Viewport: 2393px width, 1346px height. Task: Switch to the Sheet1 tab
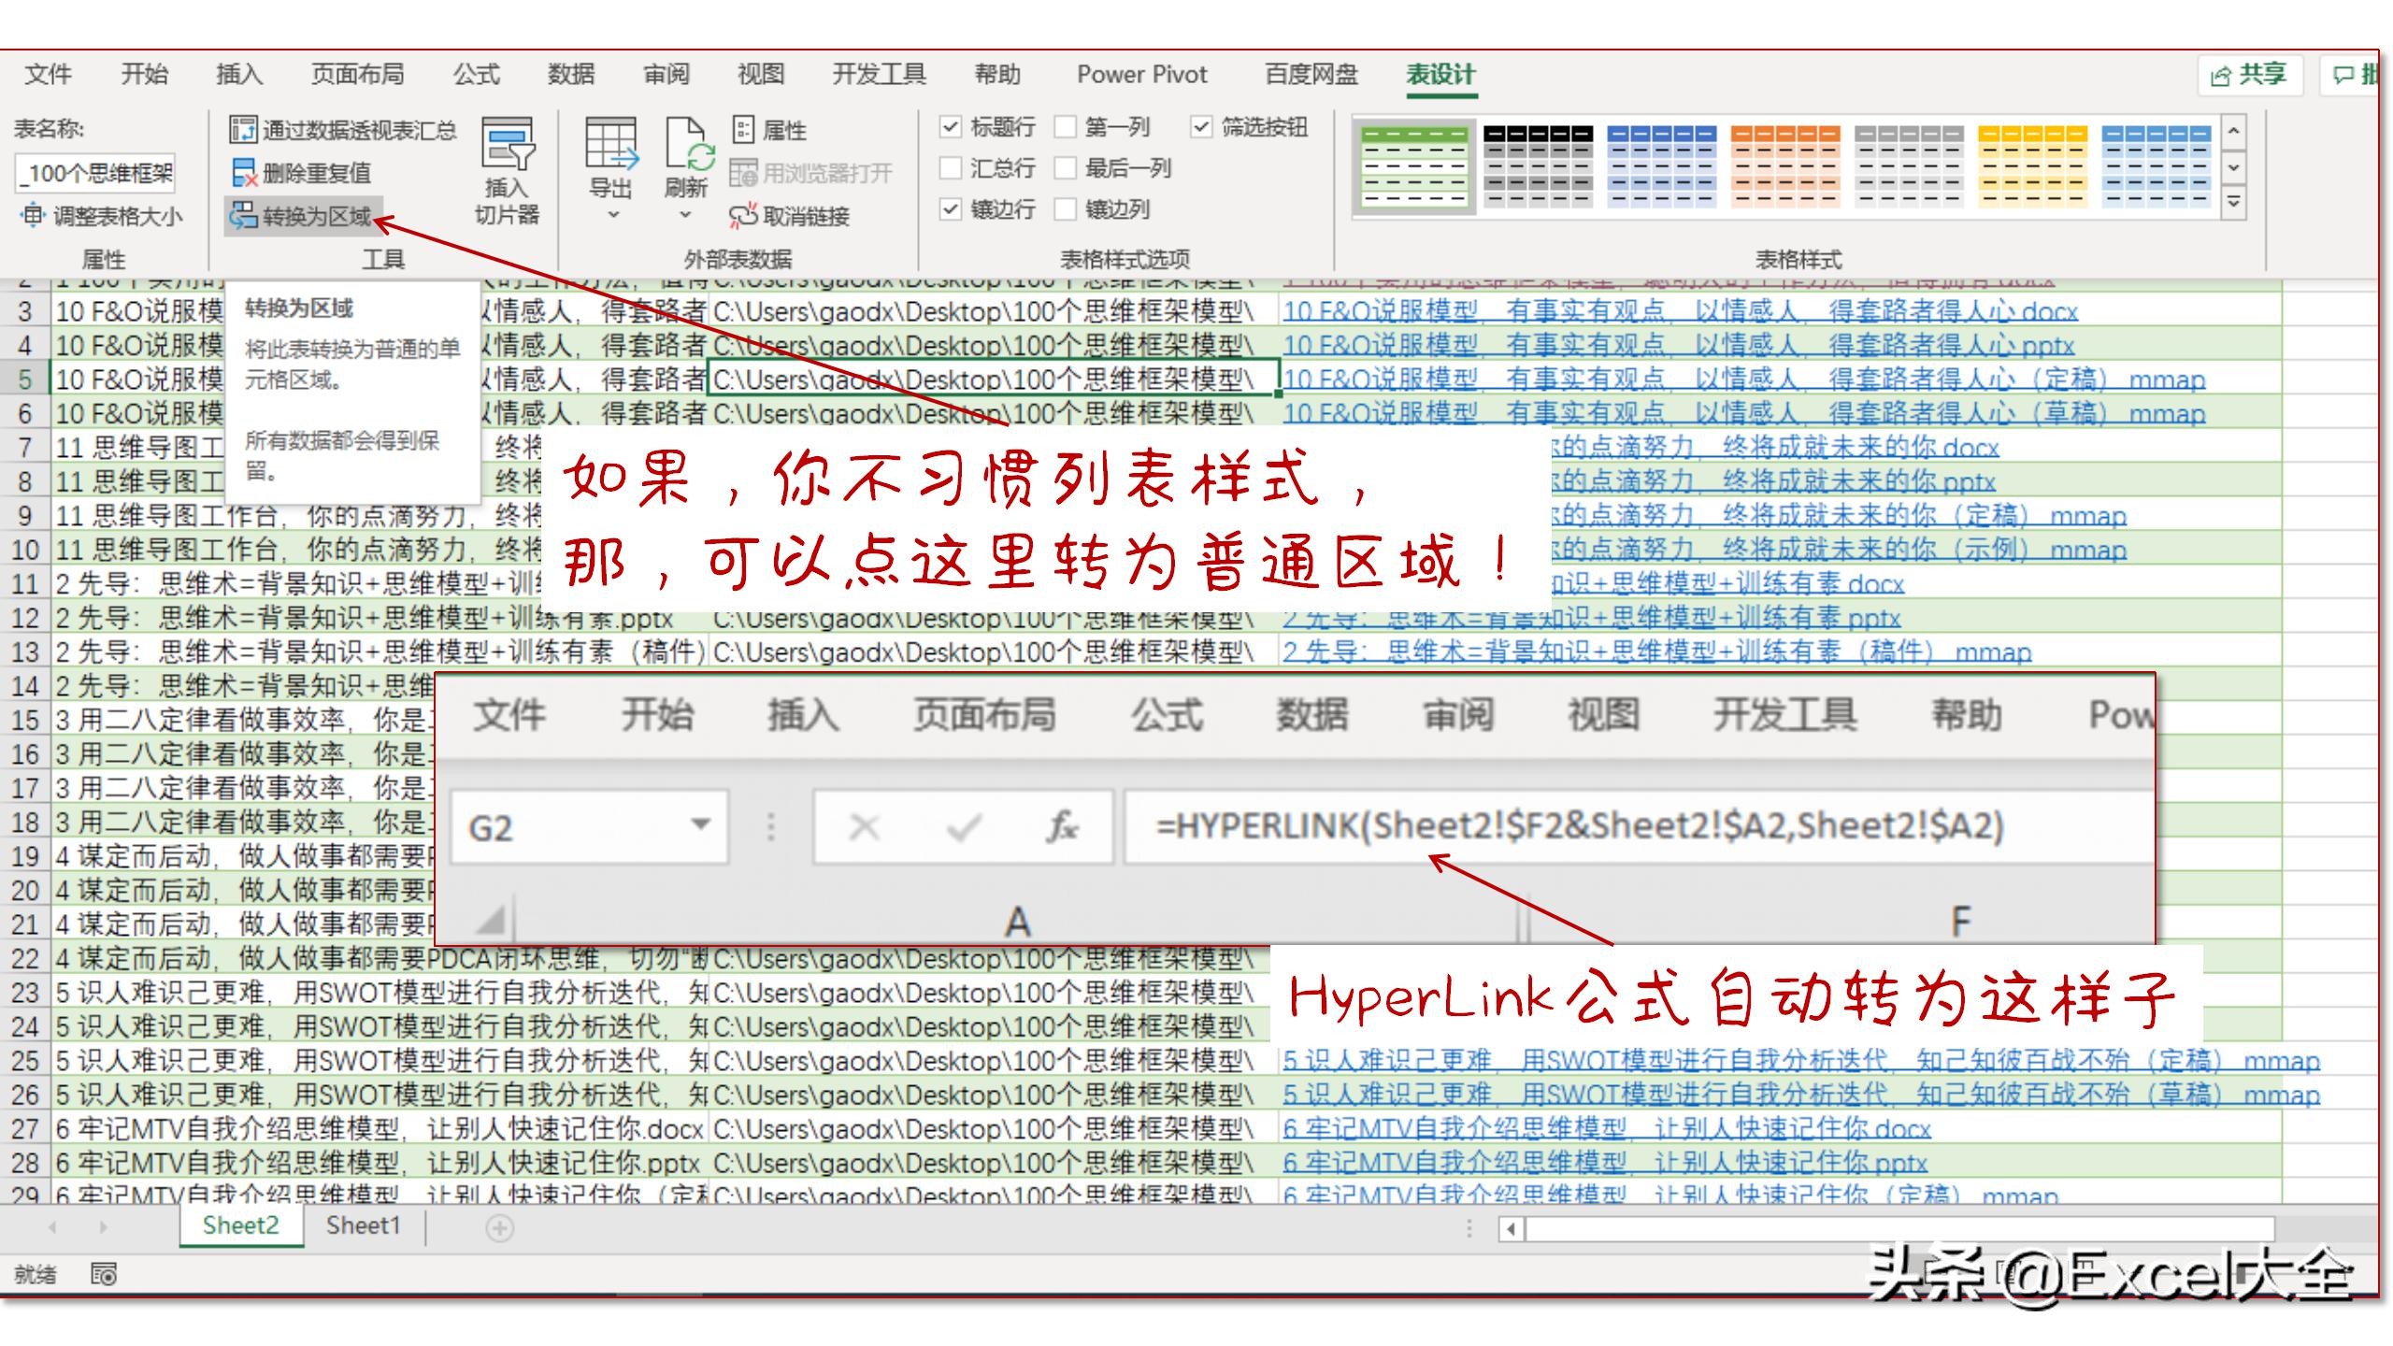coord(363,1225)
